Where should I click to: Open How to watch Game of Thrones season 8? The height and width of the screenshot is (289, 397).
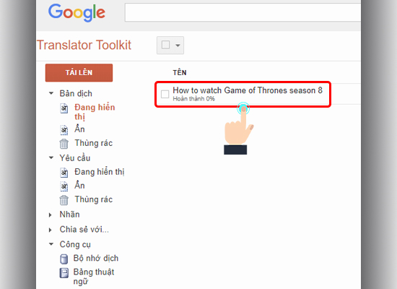(x=248, y=90)
